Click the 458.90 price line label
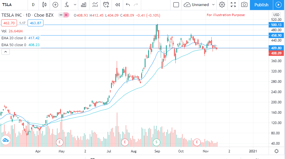The height and width of the screenshot is (159, 285). pyautogui.click(x=276, y=35)
